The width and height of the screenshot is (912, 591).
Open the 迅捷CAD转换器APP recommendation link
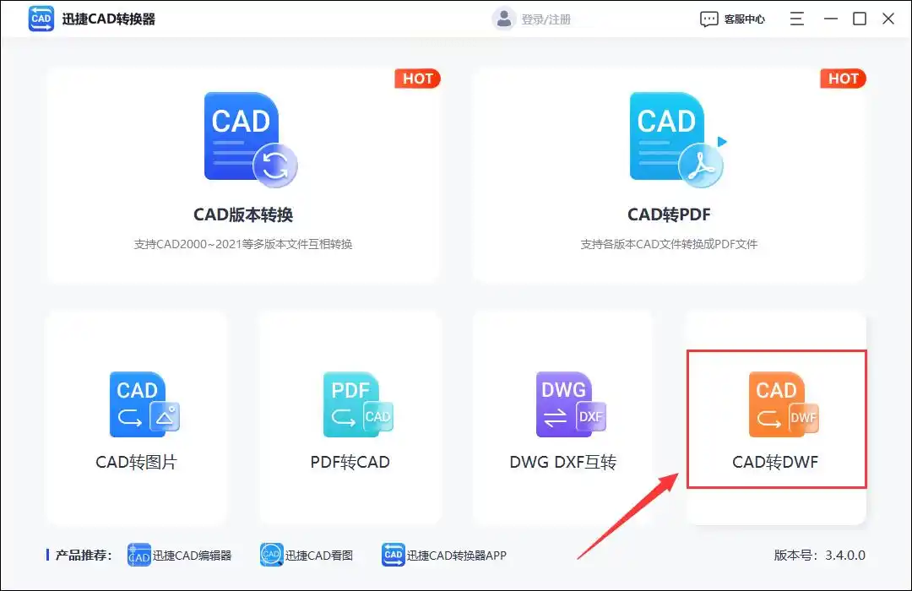pos(457,556)
